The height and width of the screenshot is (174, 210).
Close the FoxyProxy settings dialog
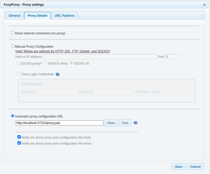click(204, 5)
